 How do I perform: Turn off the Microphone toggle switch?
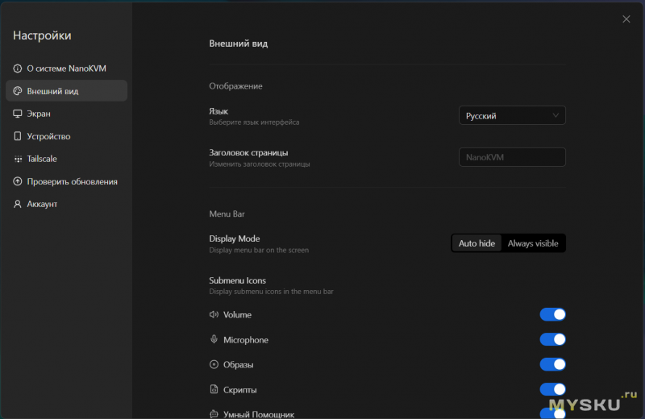pos(552,340)
